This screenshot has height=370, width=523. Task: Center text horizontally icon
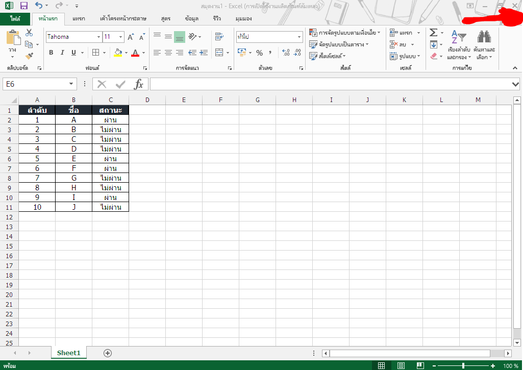168,53
